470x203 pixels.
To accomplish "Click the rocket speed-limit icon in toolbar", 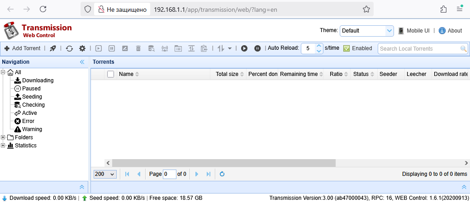I will [x=53, y=48].
